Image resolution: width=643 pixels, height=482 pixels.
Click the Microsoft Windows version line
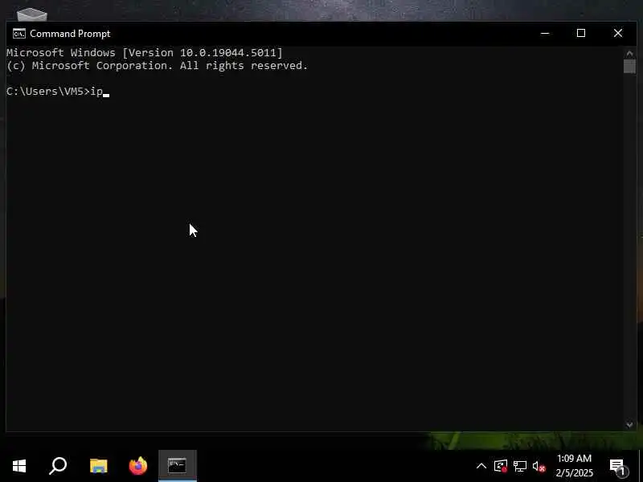click(x=145, y=52)
